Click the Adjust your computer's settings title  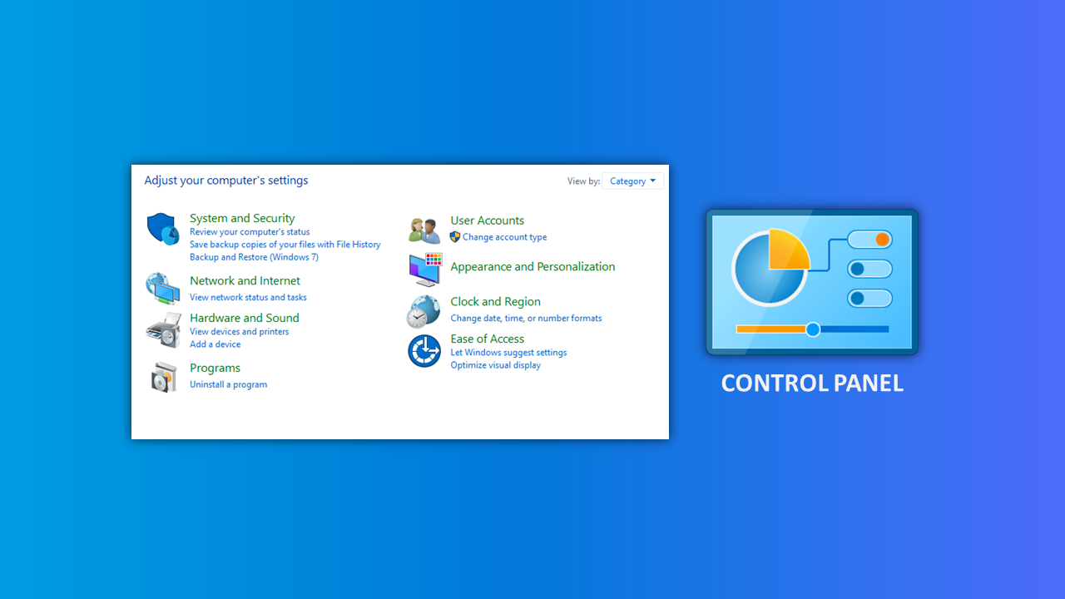pos(226,181)
